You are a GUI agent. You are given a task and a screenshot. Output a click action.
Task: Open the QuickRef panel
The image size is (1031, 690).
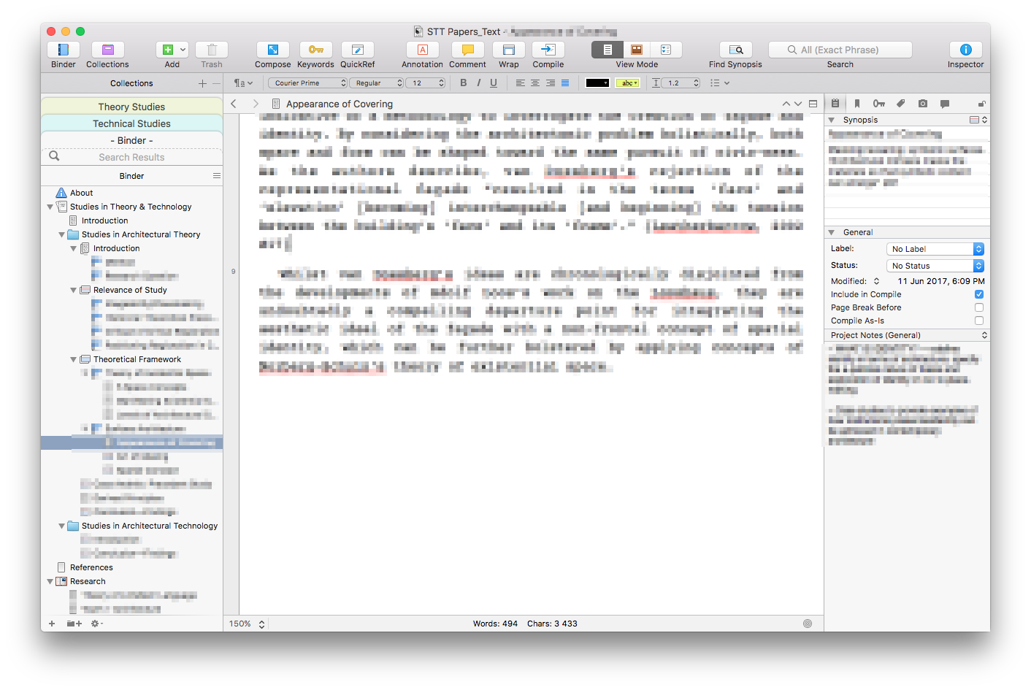pos(357,50)
